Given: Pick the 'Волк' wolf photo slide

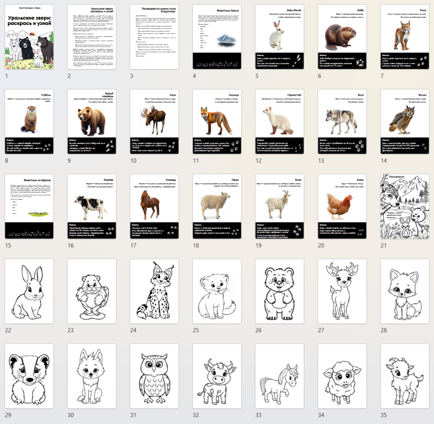Looking at the screenshot, I should (x=342, y=122).
